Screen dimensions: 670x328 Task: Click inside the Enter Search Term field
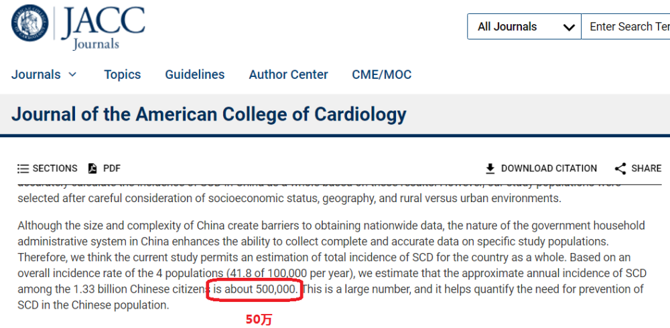[x=626, y=27]
